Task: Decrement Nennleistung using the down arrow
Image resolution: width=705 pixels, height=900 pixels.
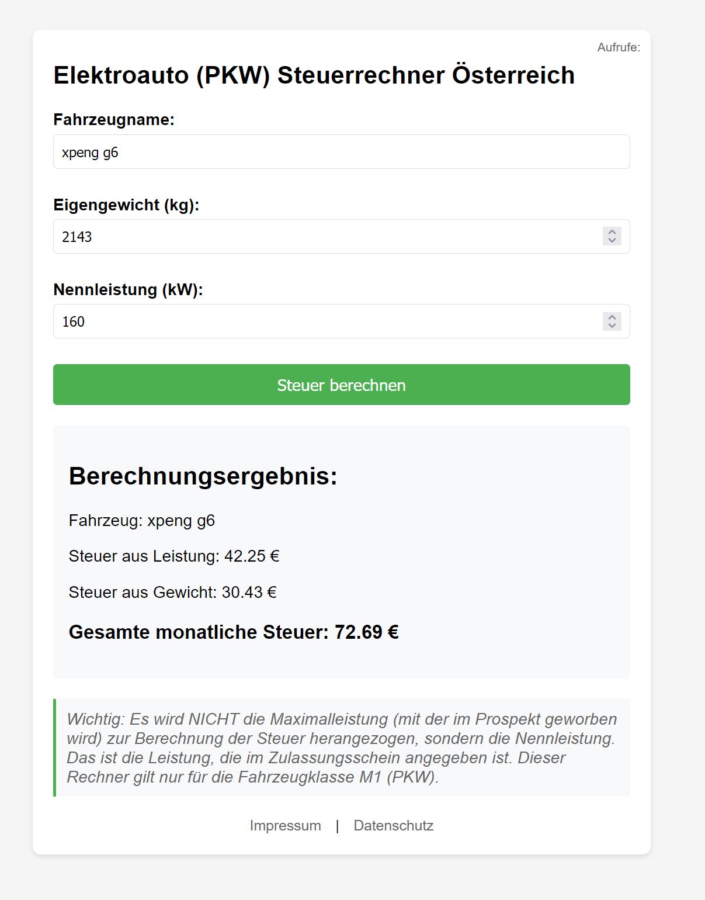Action: (612, 326)
